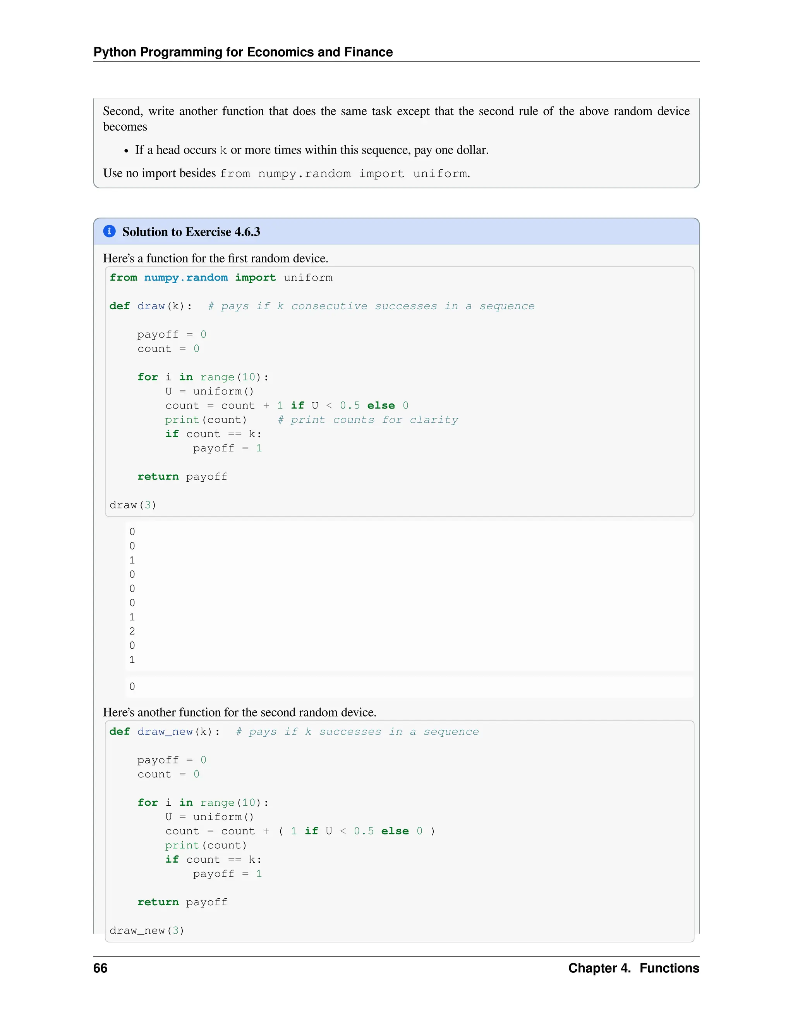
Task: Click the page number 66
Action: pos(101,968)
